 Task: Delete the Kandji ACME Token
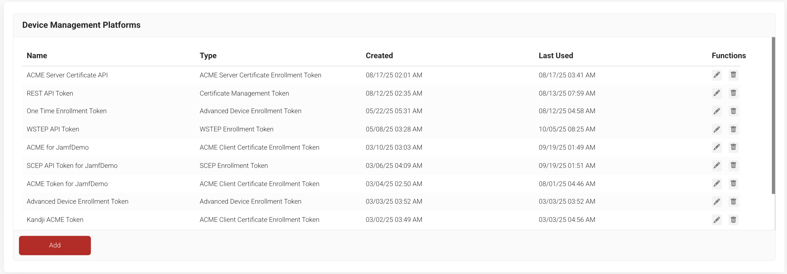733,220
